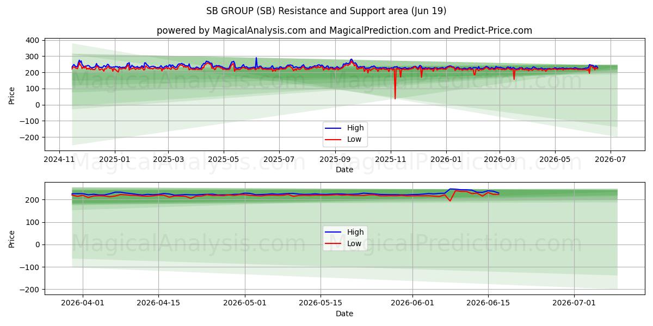The height and width of the screenshot is (326, 653).
Task: Click the chart title 'SB GROUP (SB) Resistance and Support area (Jun 19)'
Action: click(326, 11)
